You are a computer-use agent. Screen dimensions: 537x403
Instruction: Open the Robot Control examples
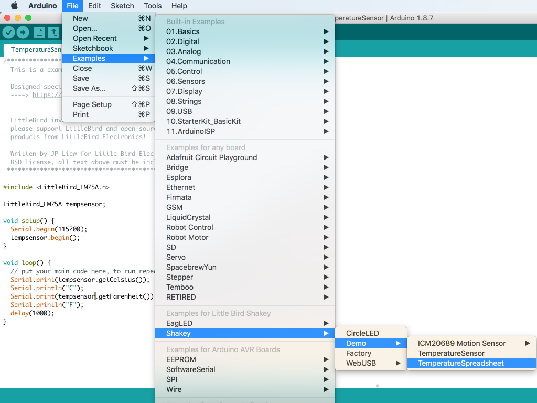coord(245,227)
